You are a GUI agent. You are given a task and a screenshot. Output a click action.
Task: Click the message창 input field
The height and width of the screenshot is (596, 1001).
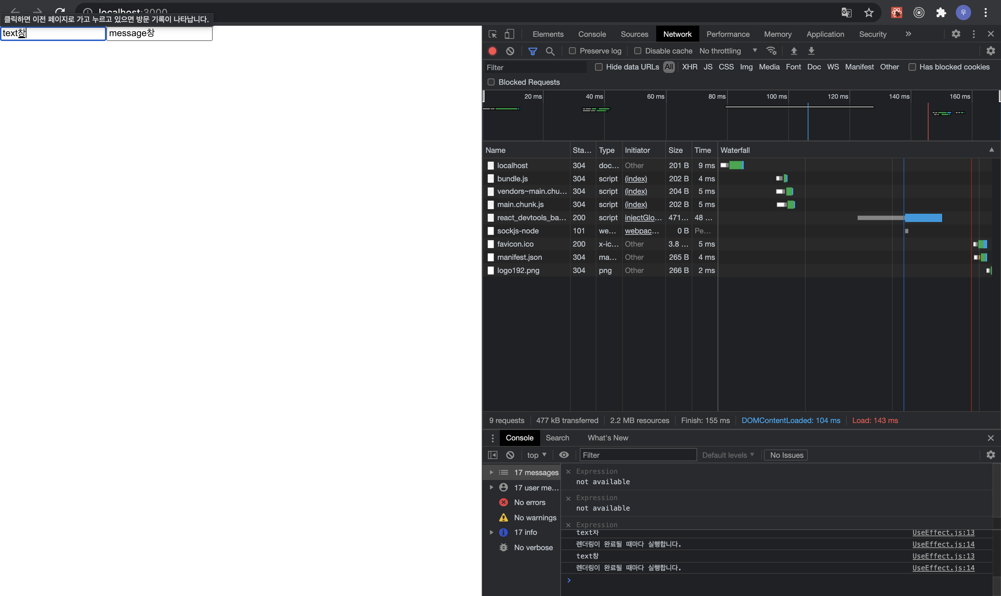point(159,33)
